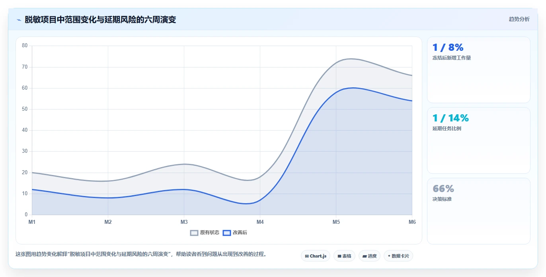Click the 1 / 14% value

[x=450, y=118]
